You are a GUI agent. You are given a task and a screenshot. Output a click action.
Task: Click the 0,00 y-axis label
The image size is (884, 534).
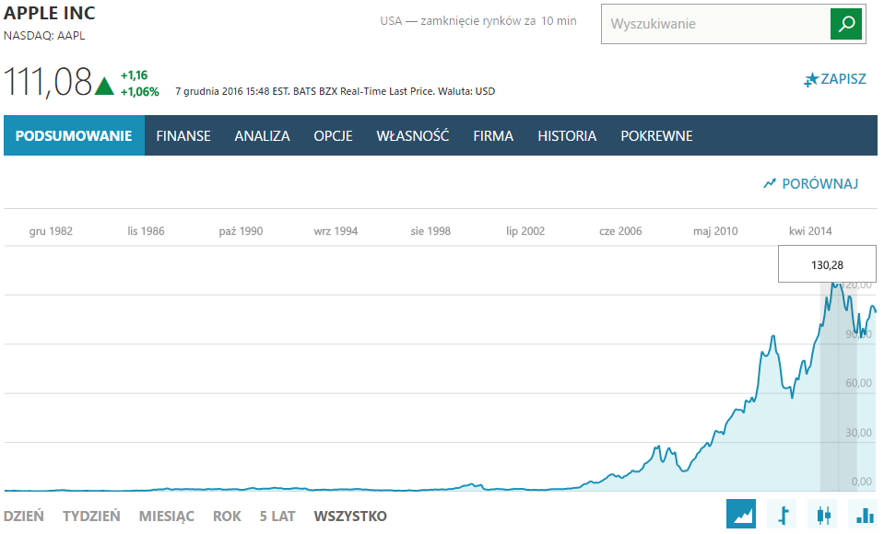(862, 482)
